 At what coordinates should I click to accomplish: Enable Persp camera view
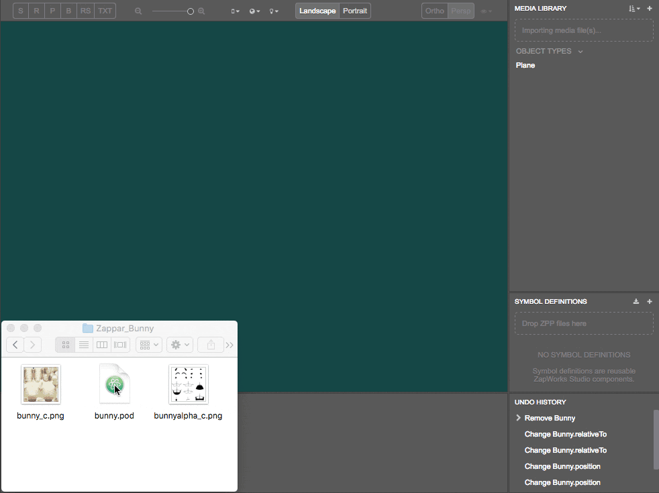[x=461, y=11]
